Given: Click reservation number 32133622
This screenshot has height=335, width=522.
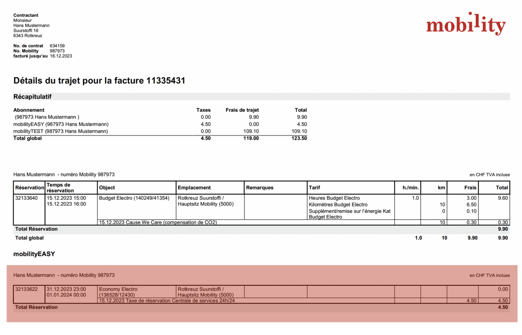Looking at the screenshot, I should [x=27, y=289].
